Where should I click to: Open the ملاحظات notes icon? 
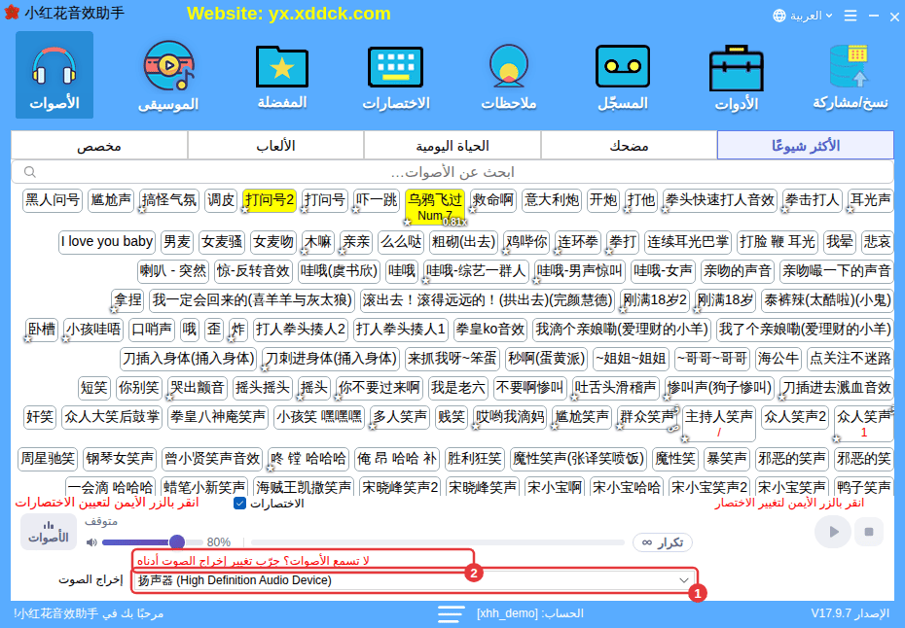509,75
